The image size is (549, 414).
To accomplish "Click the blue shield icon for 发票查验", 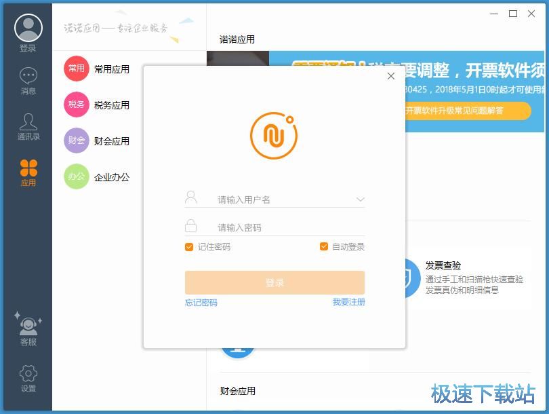I will 413,278.
